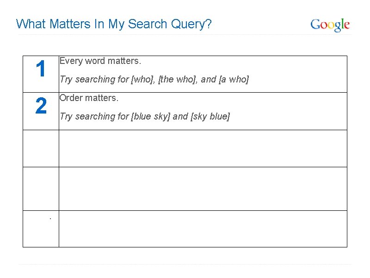Click the '[sky blue]' search example
The image size is (370, 278).
[210, 117]
